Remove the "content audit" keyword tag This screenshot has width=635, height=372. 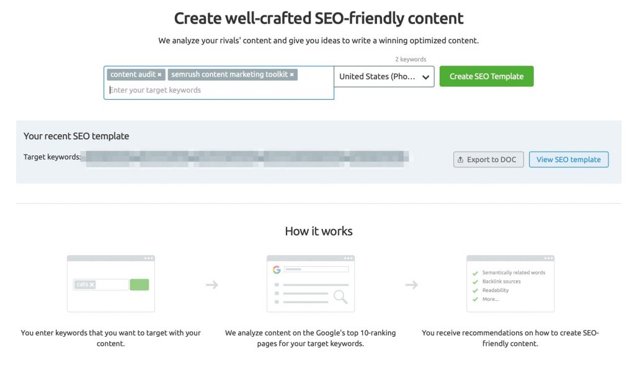click(159, 74)
